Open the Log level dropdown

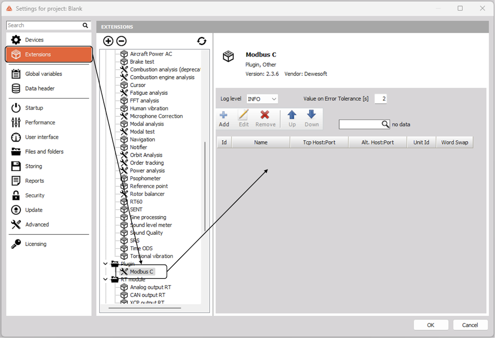coord(262,99)
